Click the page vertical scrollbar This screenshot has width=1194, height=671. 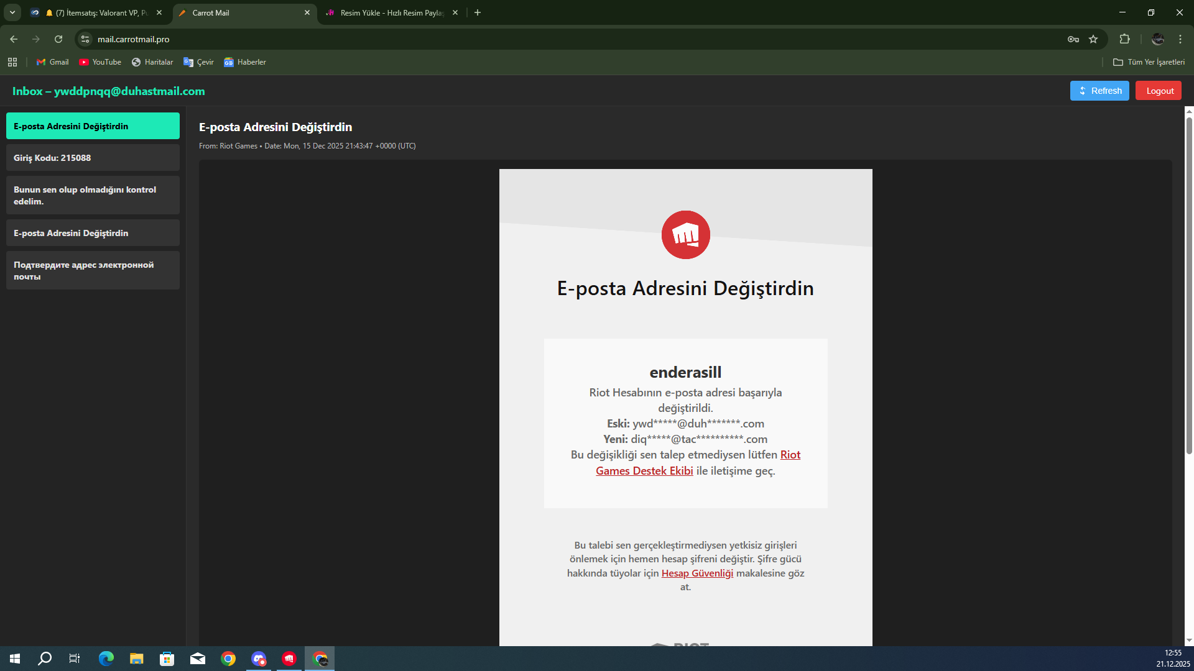tap(1189, 286)
